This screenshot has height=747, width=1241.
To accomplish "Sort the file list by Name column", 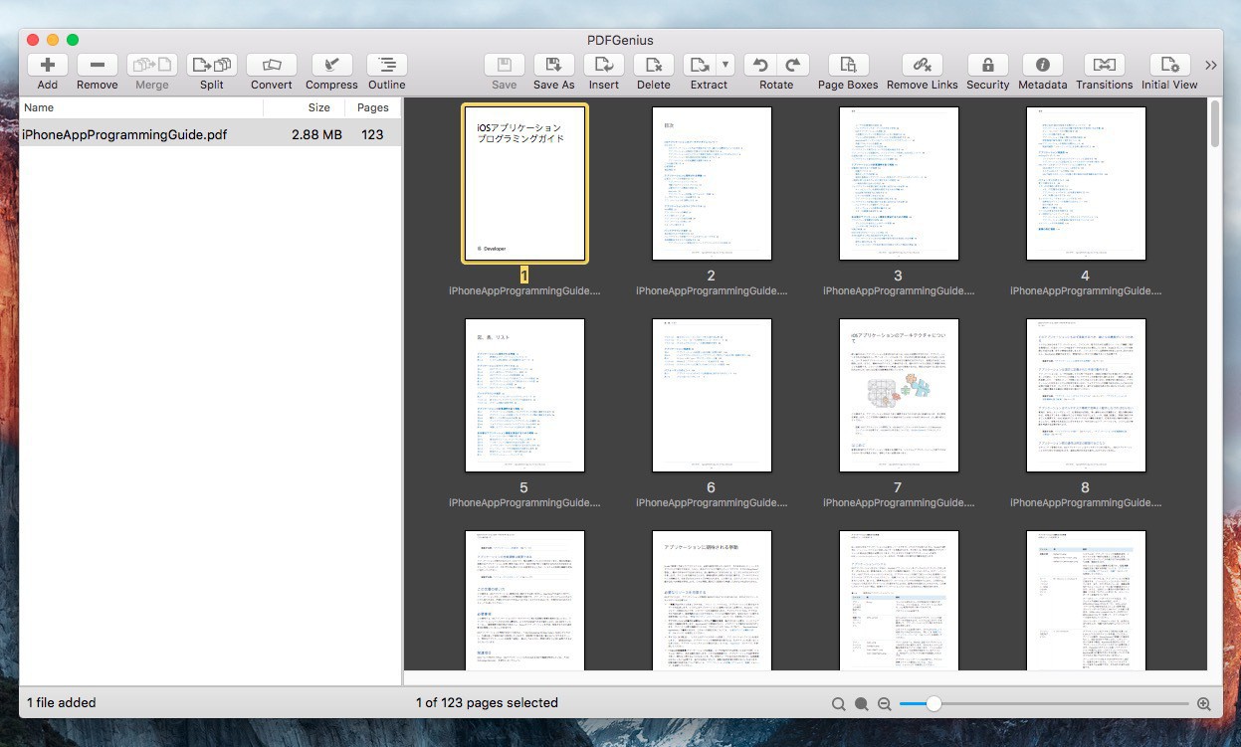I will point(40,107).
